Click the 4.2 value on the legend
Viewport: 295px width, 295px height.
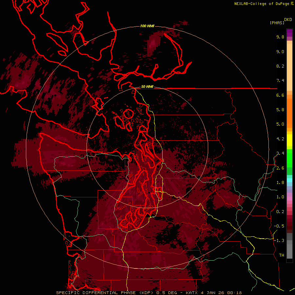[x=280, y=139]
